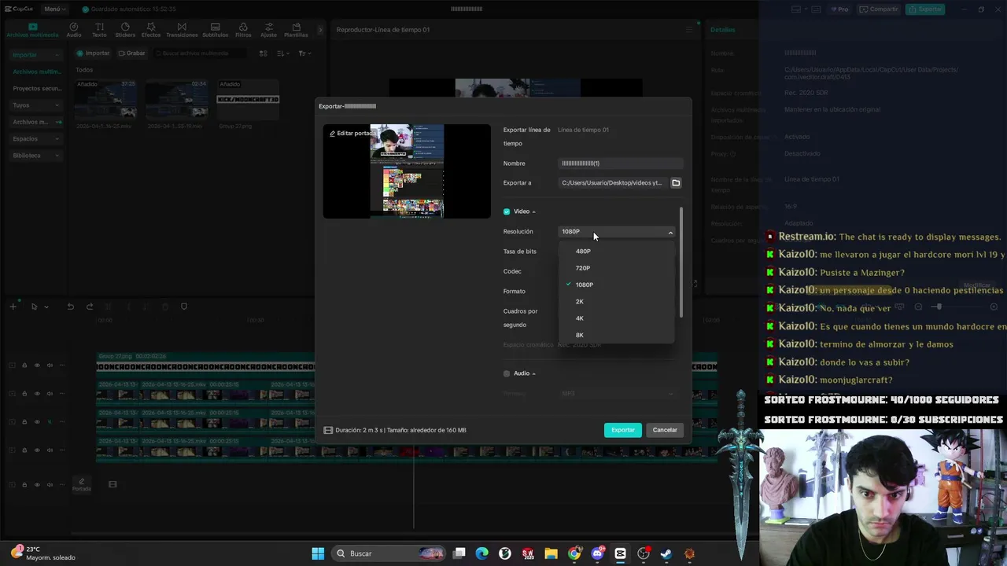
Task: Open folder browse icon next to export path
Action: pyautogui.click(x=676, y=183)
